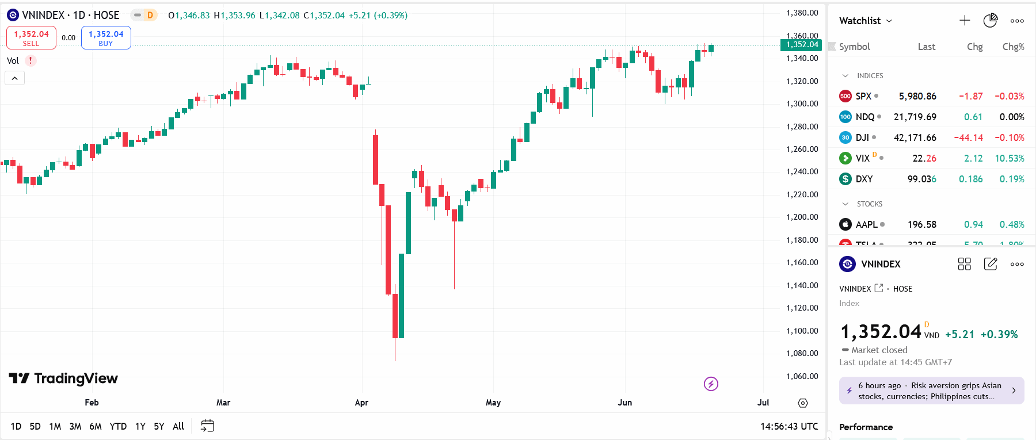Open chart settings gear icon
Screen dimensions: 1036x440
[803, 403]
